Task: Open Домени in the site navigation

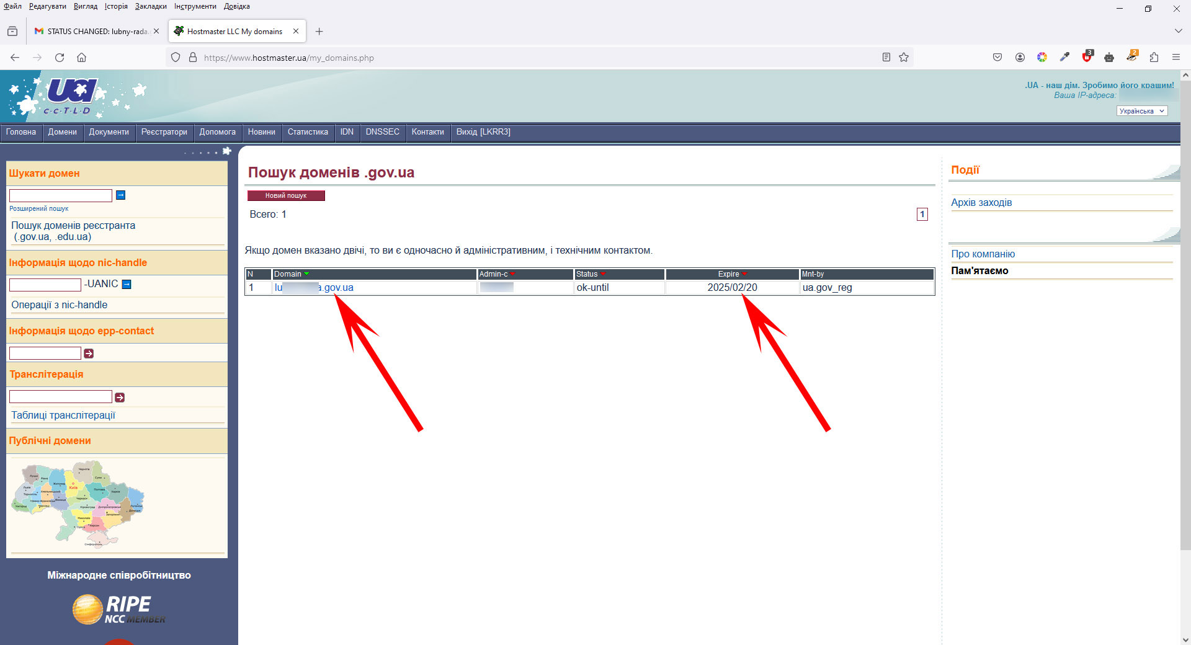Action: point(63,132)
